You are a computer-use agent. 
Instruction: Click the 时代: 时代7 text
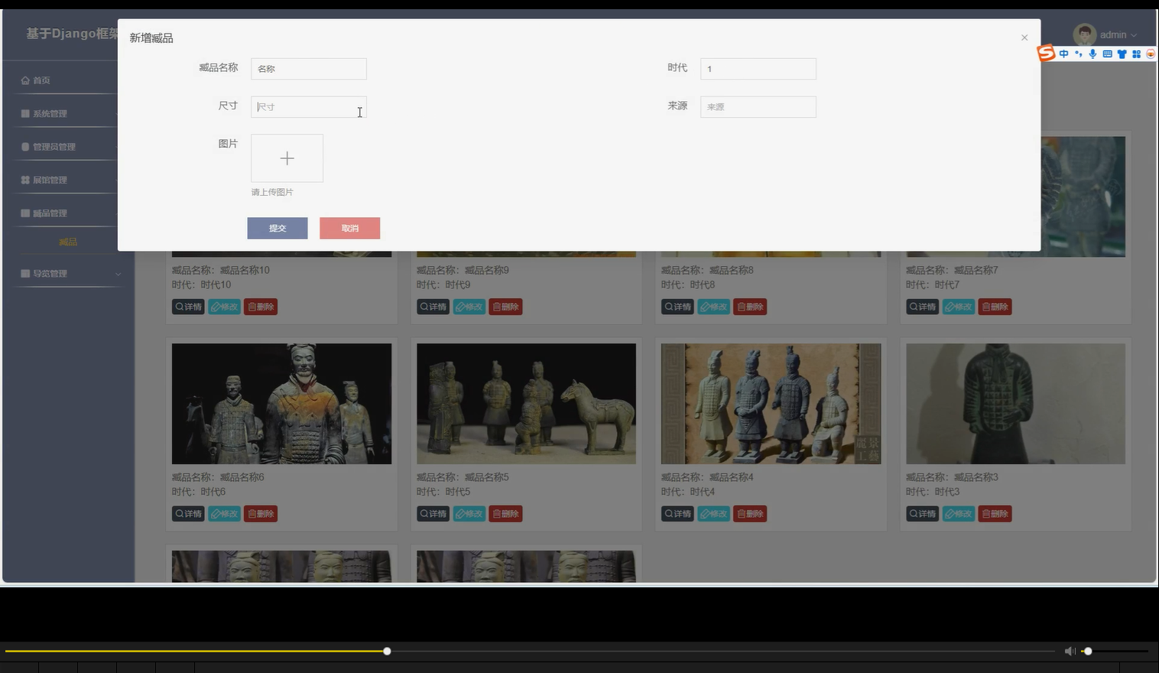(933, 284)
